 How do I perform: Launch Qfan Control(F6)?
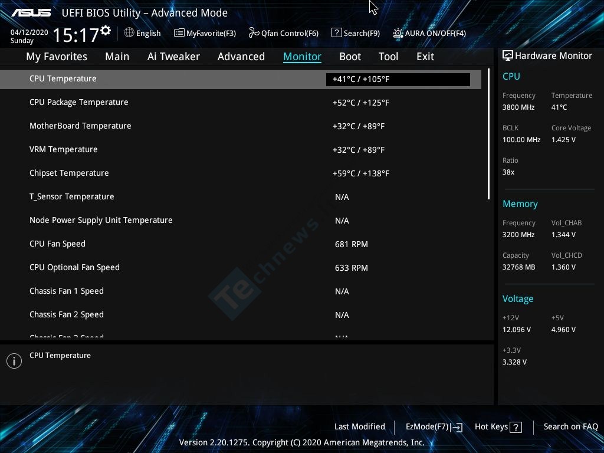(x=290, y=34)
